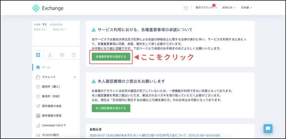
Task: Expand the 取引アカウント dropdown
Action: click(x=206, y=8)
